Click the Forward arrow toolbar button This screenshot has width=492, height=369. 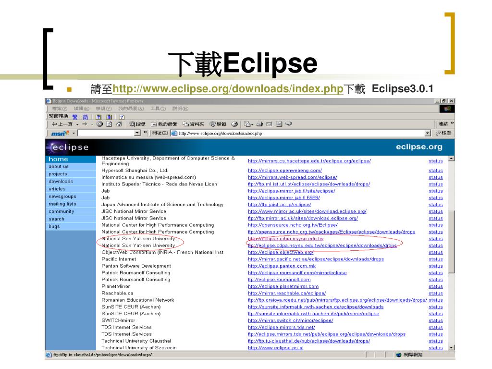click(x=85, y=124)
